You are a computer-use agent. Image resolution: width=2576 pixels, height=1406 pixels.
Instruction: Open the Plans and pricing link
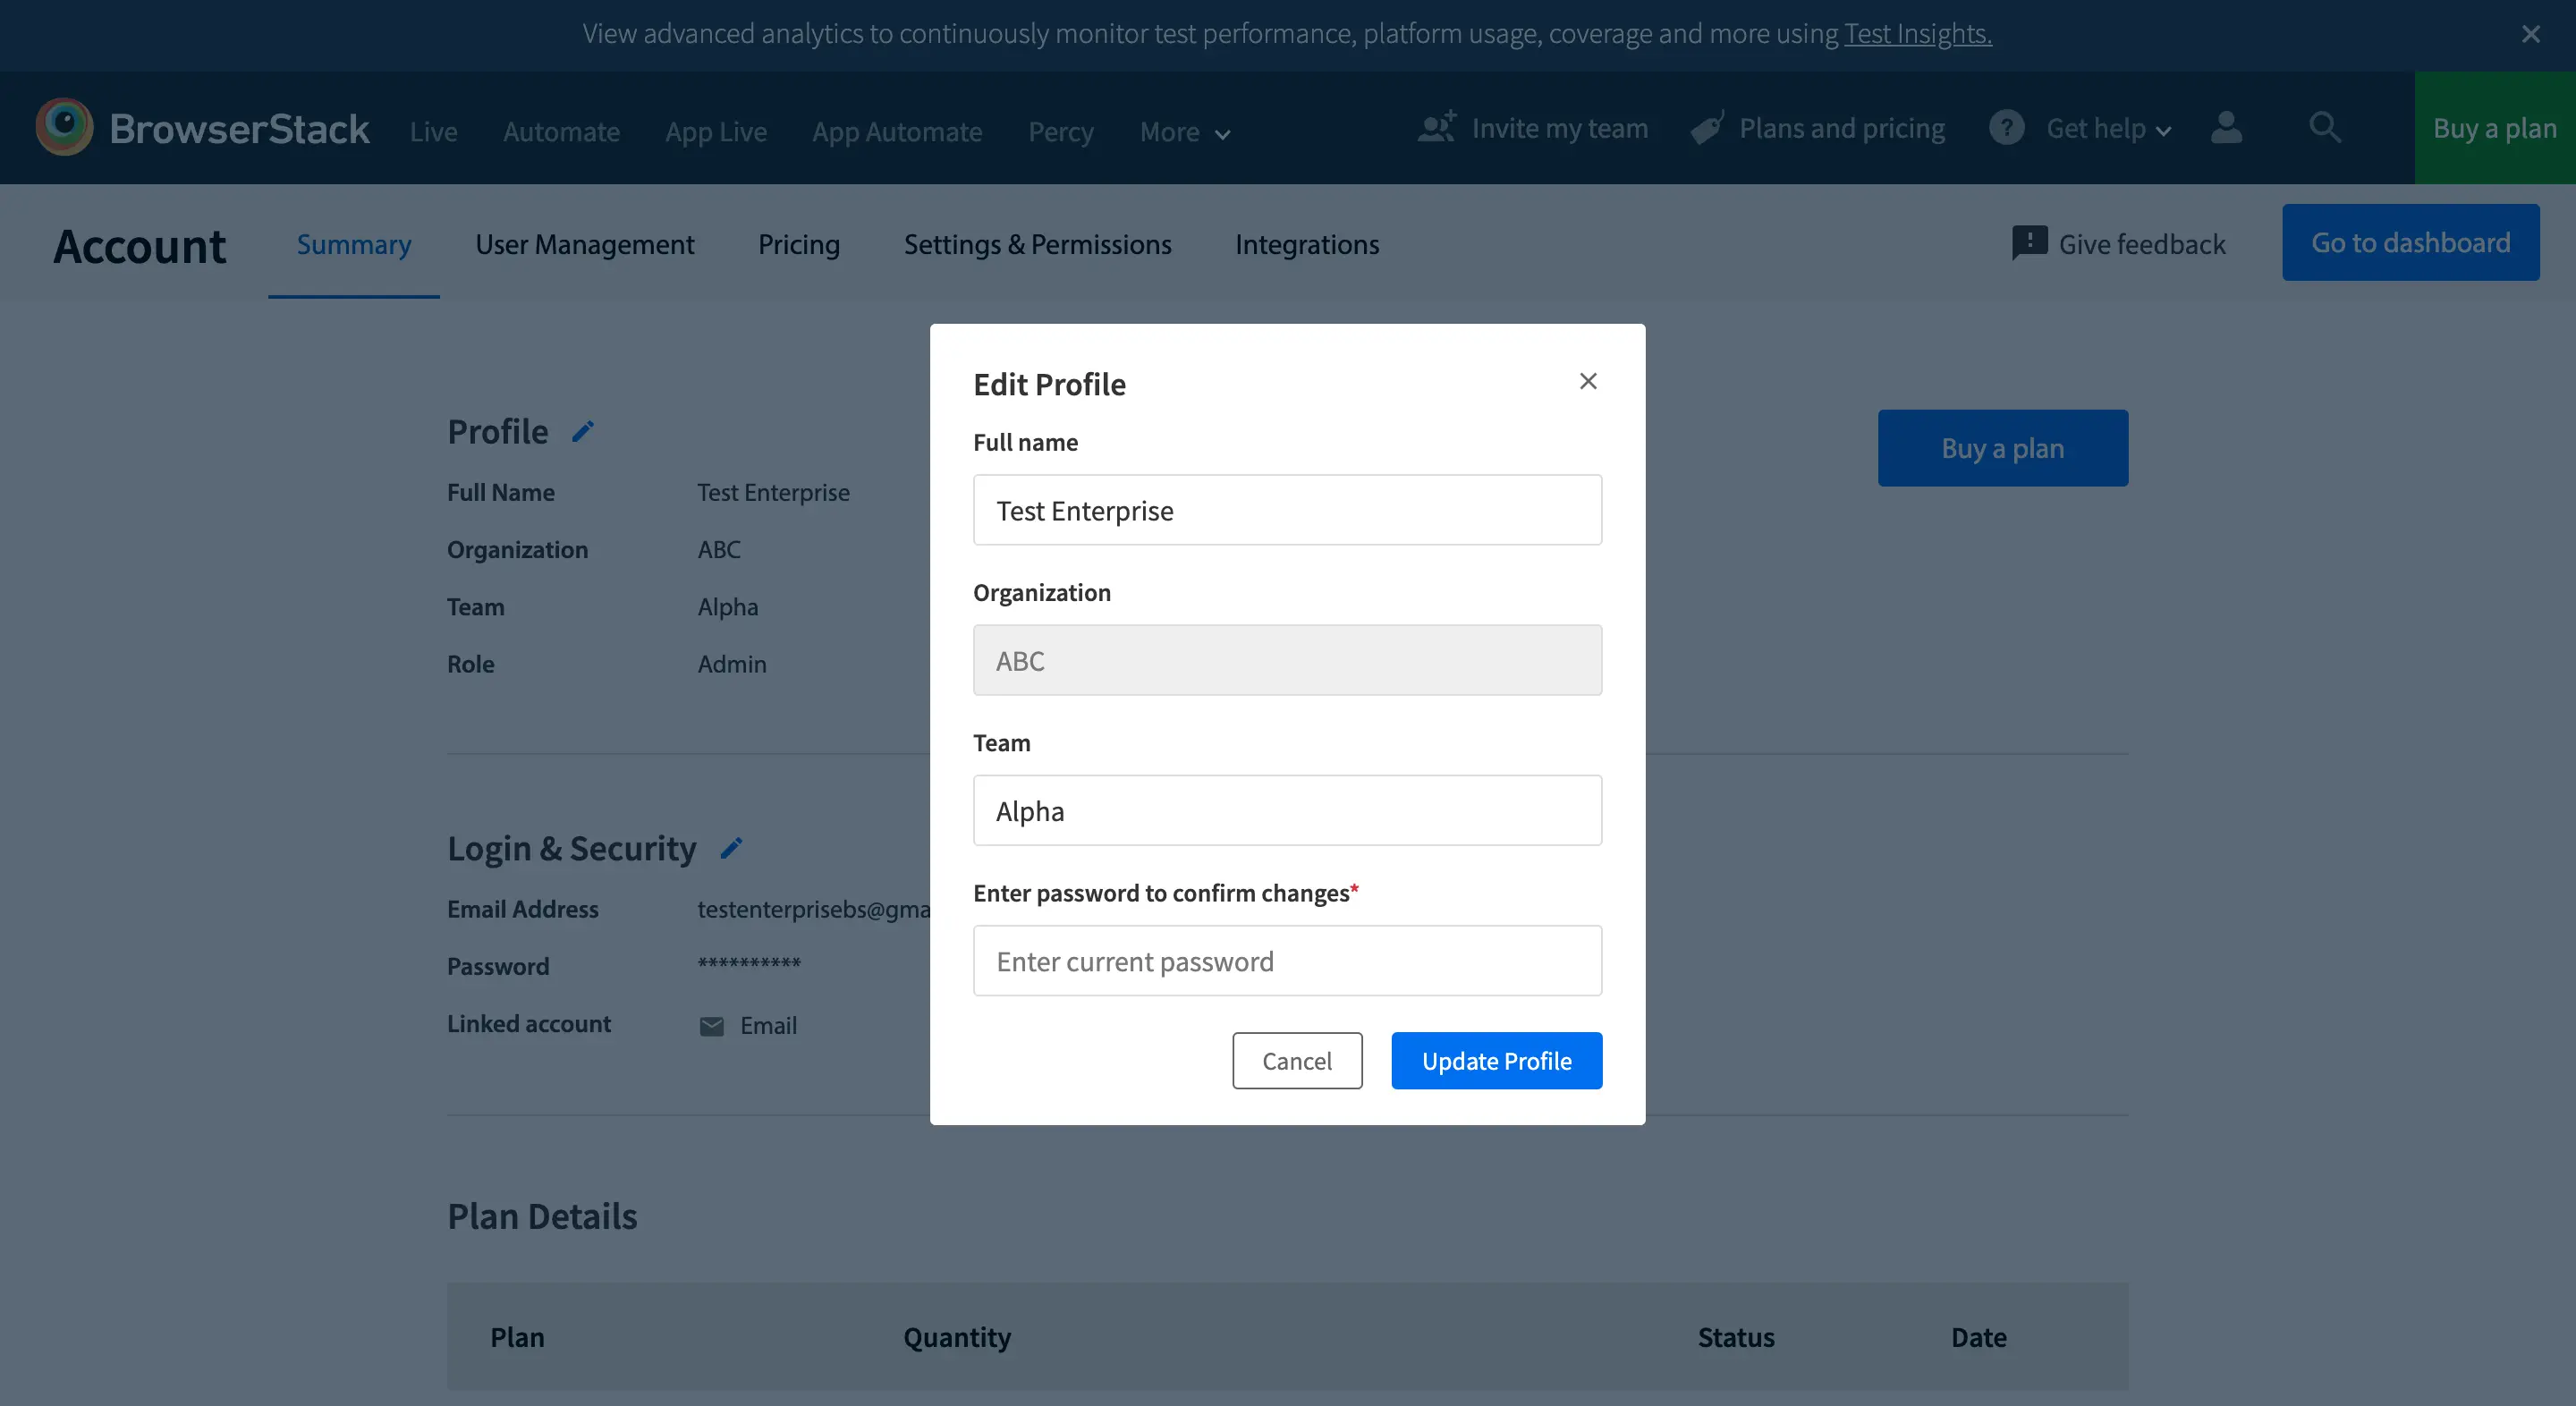tap(1841, 129)
